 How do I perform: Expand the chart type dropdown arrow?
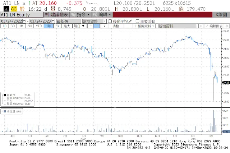[104, 26]
